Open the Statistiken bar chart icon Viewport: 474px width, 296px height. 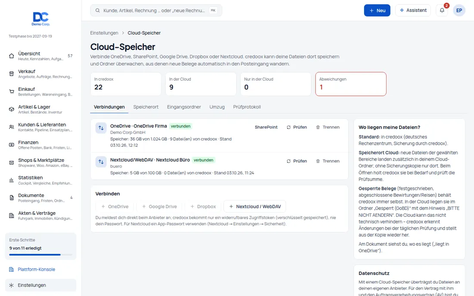click(x=12, y=180)
